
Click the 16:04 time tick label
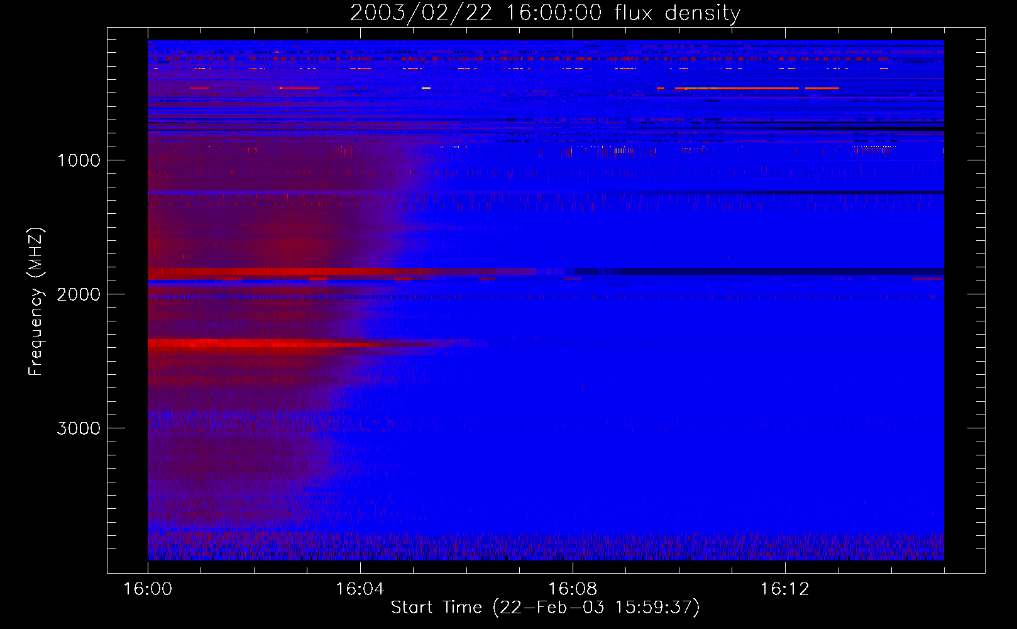click(360, 589)
